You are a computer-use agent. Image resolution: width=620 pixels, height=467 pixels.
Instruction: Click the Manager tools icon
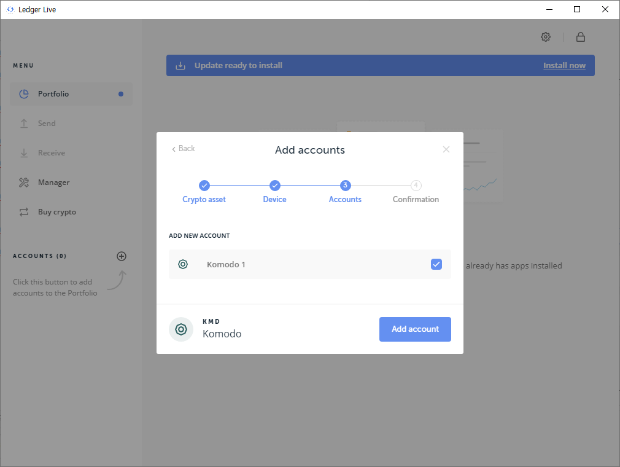click(x=24, y=182)
